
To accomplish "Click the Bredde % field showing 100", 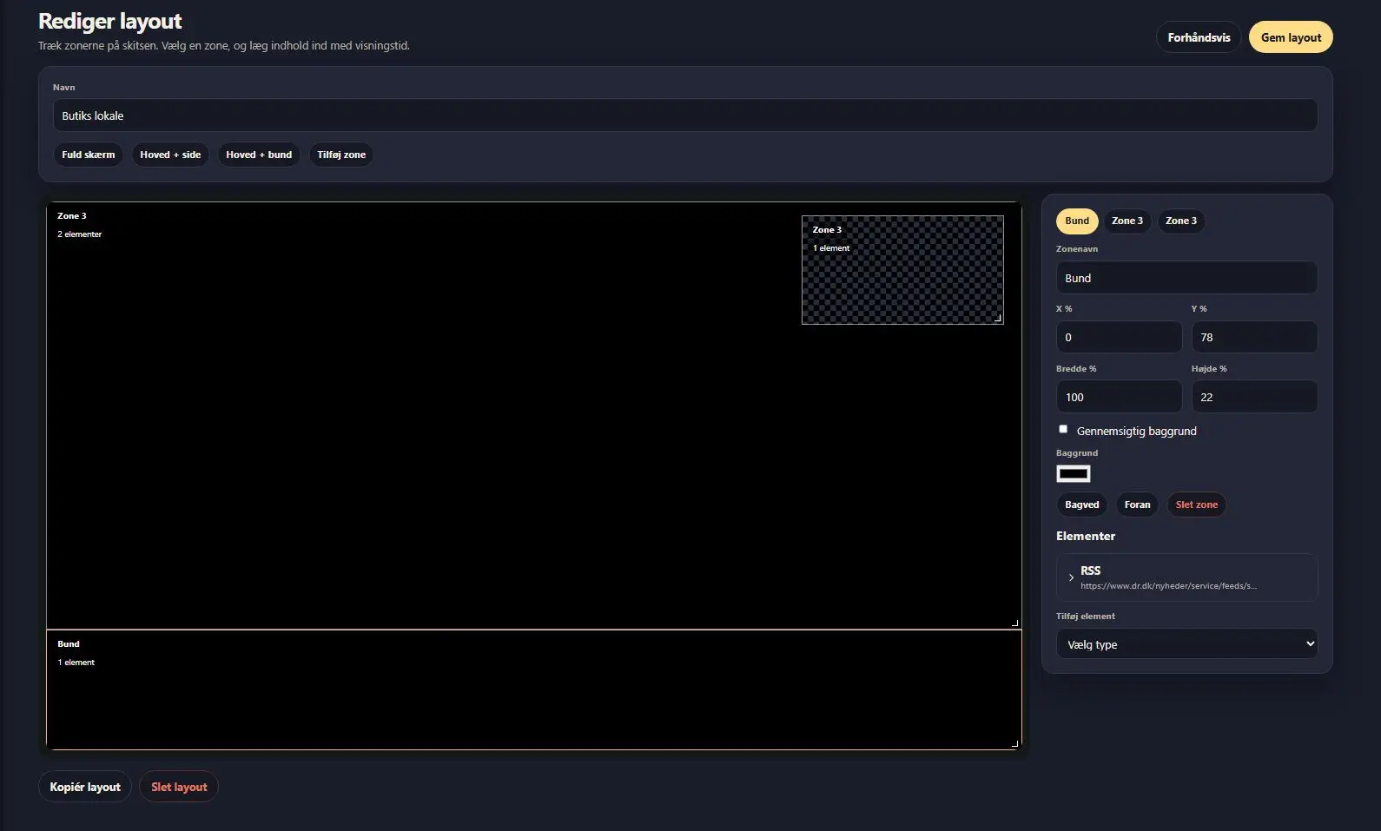I will 1119,397.
